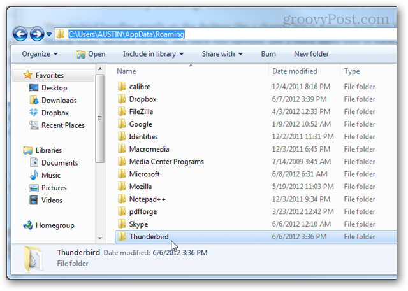Screen dimensions: 408x291
Task: Select the Media Center Programs name
Action: click(x=166, y=162)
